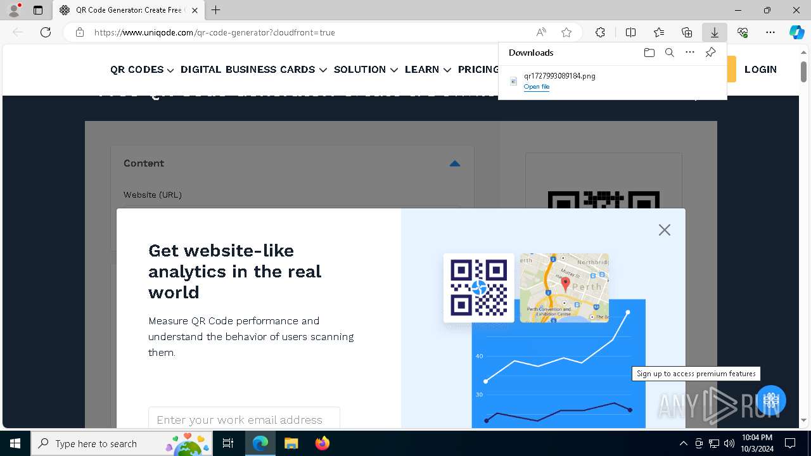Click the work email address field

tap(244, 418)
